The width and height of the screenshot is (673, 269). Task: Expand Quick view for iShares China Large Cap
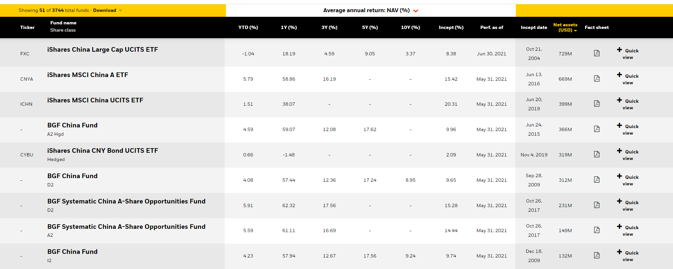tap(628, 53)
